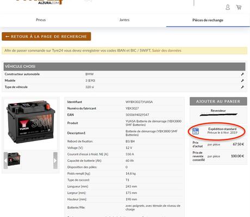Open the large Yuasa battery image

30,122
